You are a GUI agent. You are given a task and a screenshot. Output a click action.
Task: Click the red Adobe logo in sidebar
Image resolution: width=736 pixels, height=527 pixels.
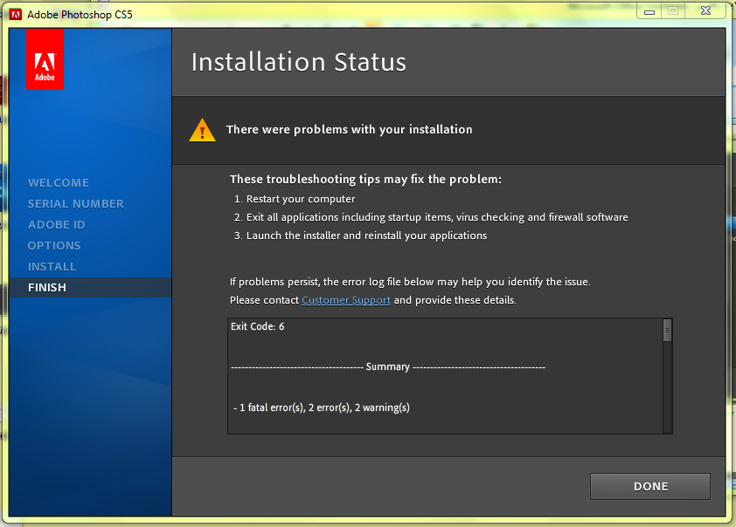pos(45,59)
